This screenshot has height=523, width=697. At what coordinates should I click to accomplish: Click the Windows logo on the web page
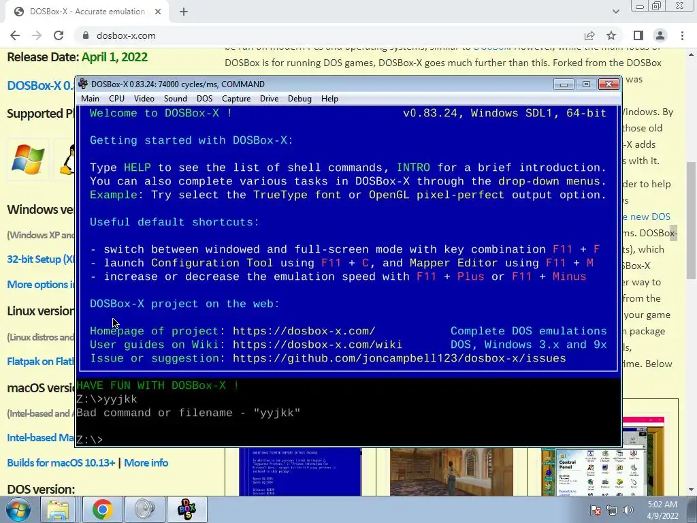point(27,159)
